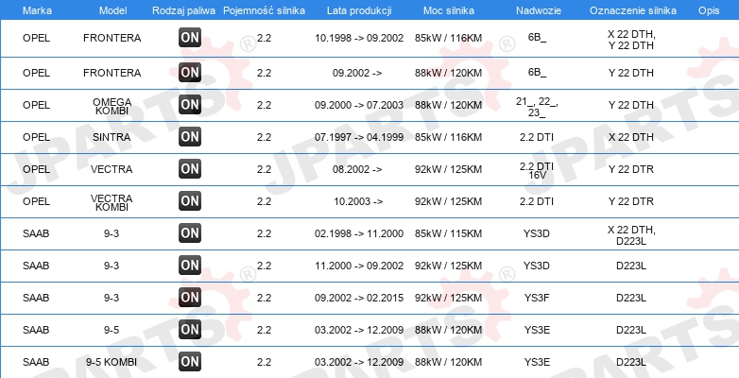The width and height of the screenshot is (739, 378).
Task: Click the Pojemność silnika column header
Action: (264, 10)
